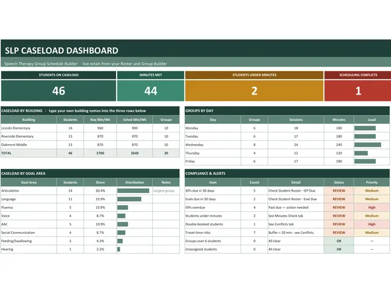This screenshot has width=391, height=293.
Task: Click the IEPs overdue item
Action: click(213, 208)
